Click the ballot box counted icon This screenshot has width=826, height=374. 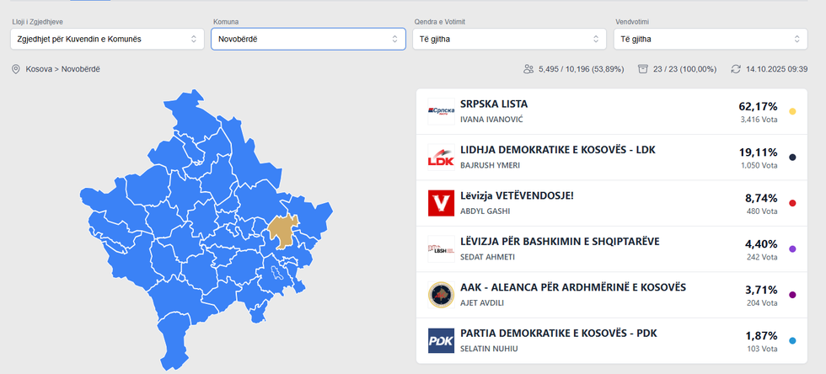643,69
